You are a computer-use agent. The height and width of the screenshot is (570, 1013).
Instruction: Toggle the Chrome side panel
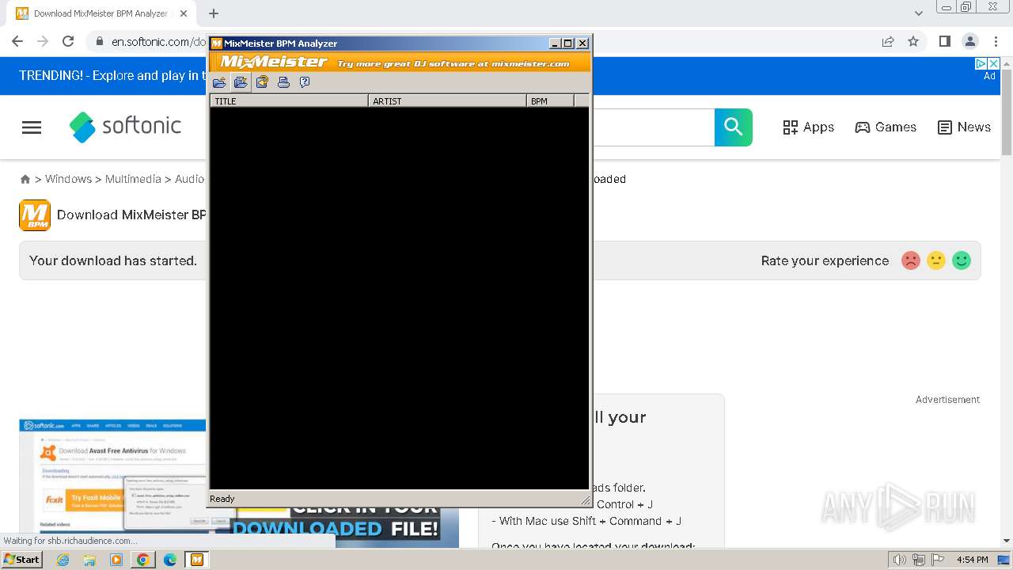(x=944, y=41)
